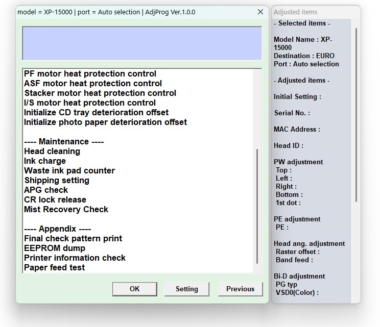Go back with the Previous button
The height and width of the screenshot is (327, 380).
(240, 289)
